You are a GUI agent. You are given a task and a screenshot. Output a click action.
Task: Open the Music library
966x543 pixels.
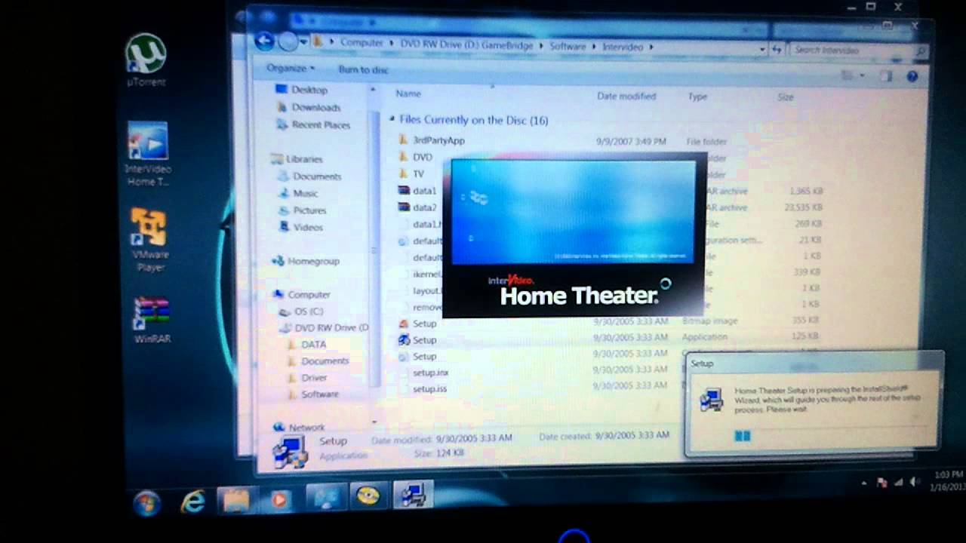[x=298, y=193]
